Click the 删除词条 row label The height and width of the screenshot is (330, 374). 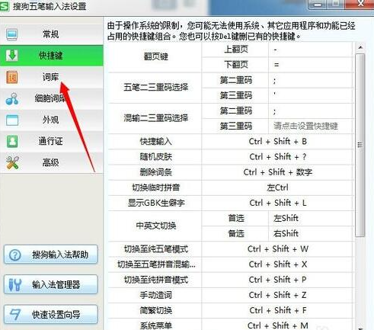[155, 172]
